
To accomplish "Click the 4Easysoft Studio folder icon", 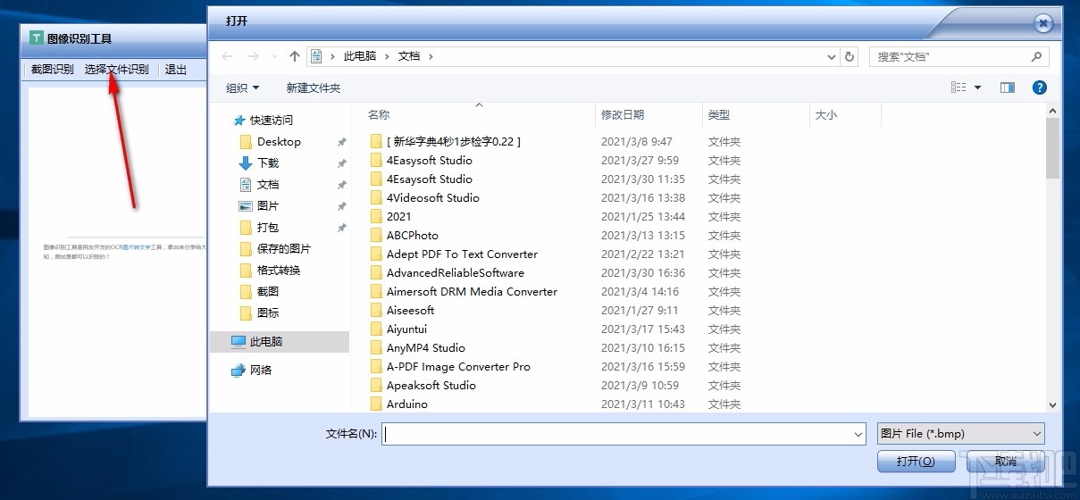I will pos(376,161).
